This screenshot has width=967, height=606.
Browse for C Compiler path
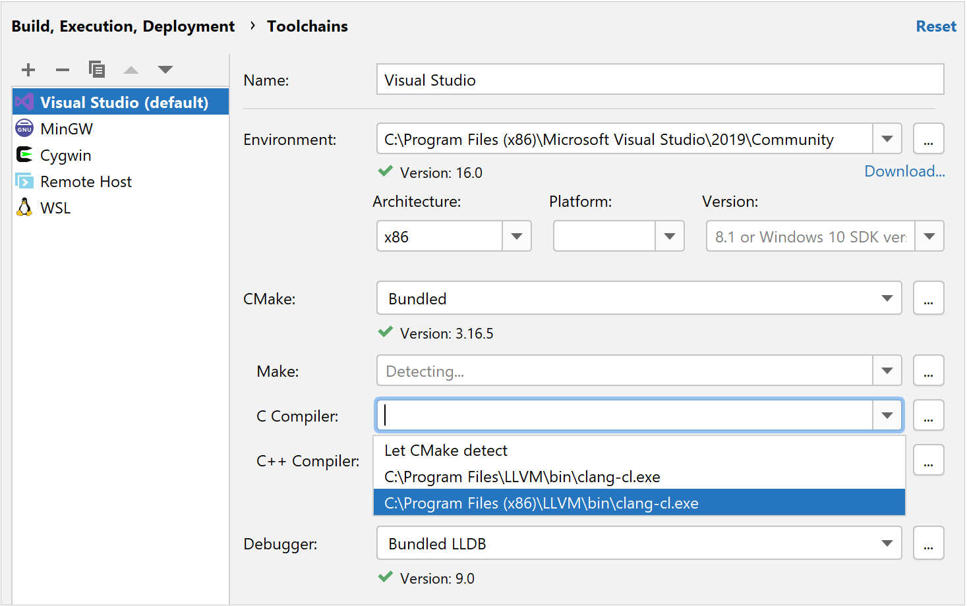pos(929,416)
